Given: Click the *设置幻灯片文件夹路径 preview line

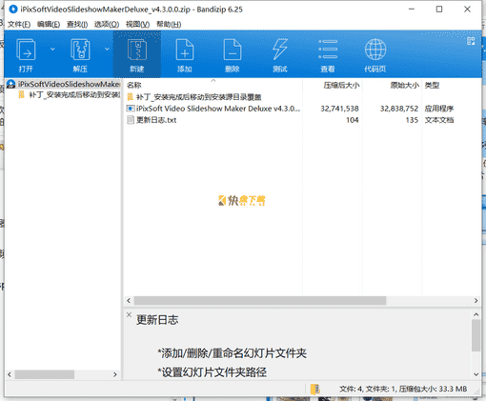Looking at the screenshot, I should coord(212,372).
